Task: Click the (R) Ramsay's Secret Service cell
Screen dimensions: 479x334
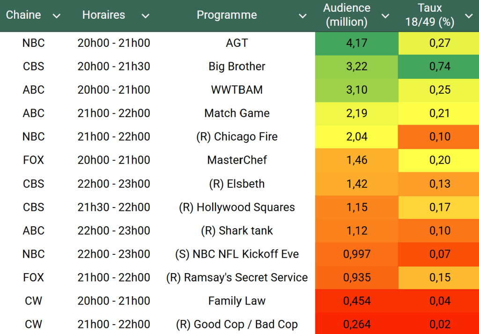Action: click(237, 277)
